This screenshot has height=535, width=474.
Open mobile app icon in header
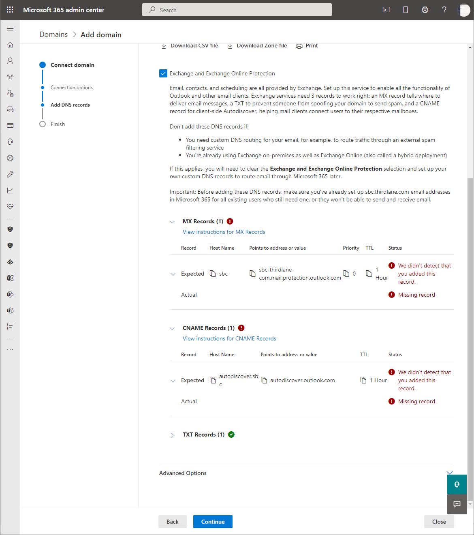(406, 10)
